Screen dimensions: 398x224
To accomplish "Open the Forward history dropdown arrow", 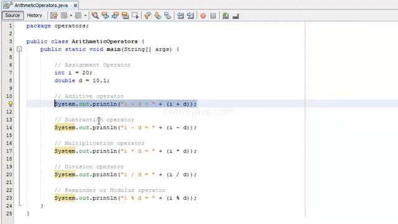I will coord(85,16).
